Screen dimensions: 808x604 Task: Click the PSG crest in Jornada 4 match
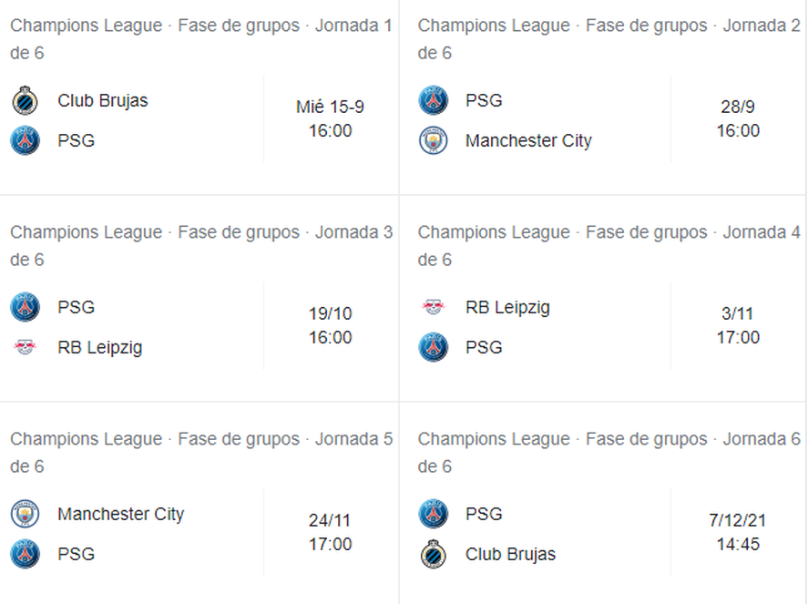[x=434, y=347]
